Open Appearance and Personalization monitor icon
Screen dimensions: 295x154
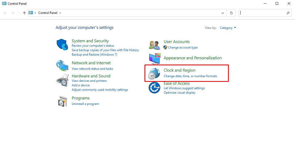click(154, 58)
